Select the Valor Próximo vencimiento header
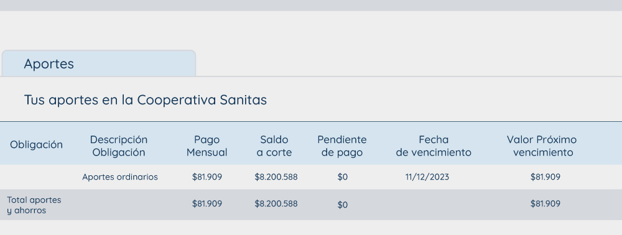622x235 pixels. pyautogui.click(x=542, y=146)
